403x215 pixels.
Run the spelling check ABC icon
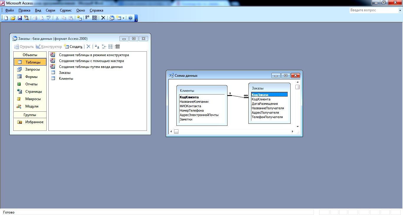point(49,18)
